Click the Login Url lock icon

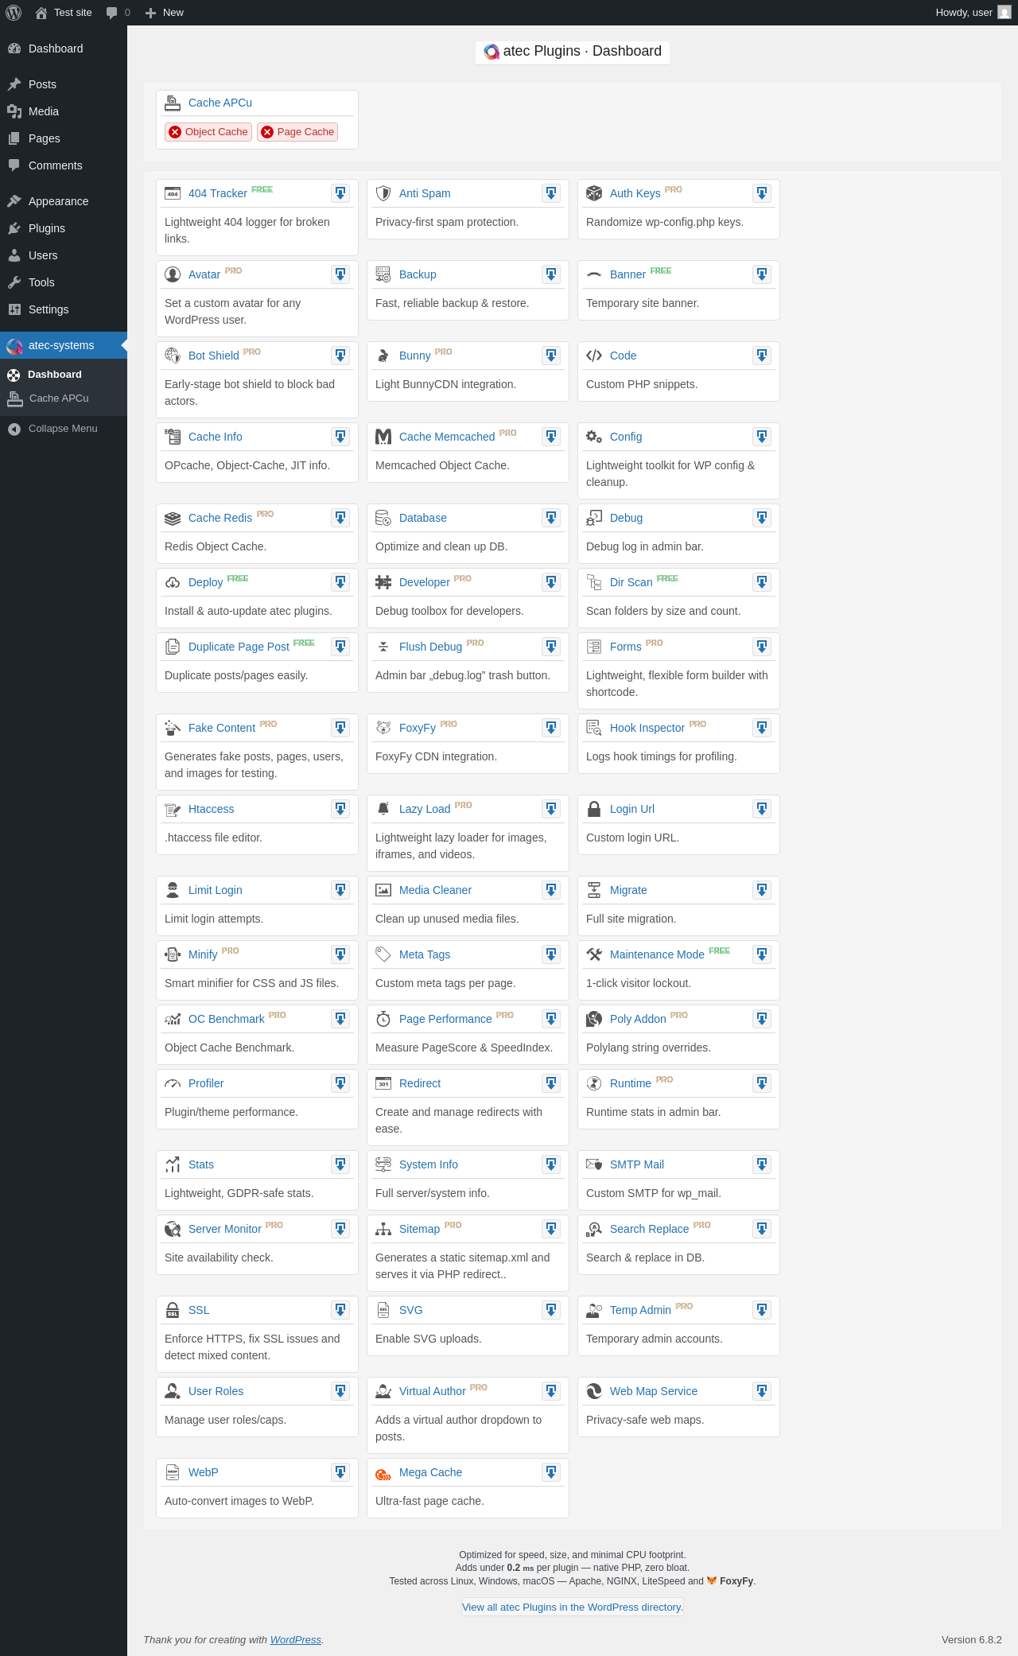coord(594,809)
